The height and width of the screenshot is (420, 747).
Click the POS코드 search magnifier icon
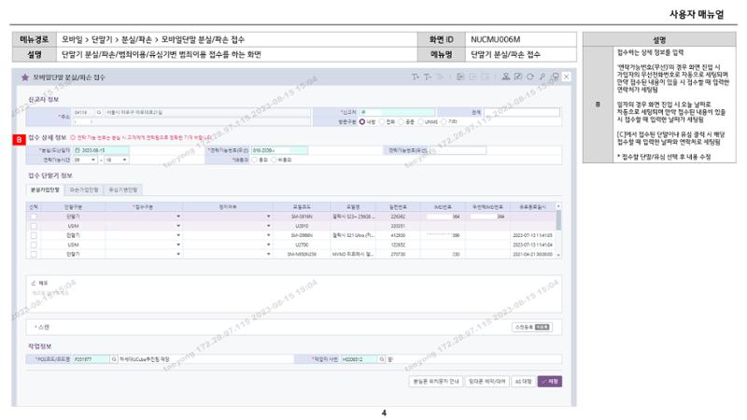[114, 359]
